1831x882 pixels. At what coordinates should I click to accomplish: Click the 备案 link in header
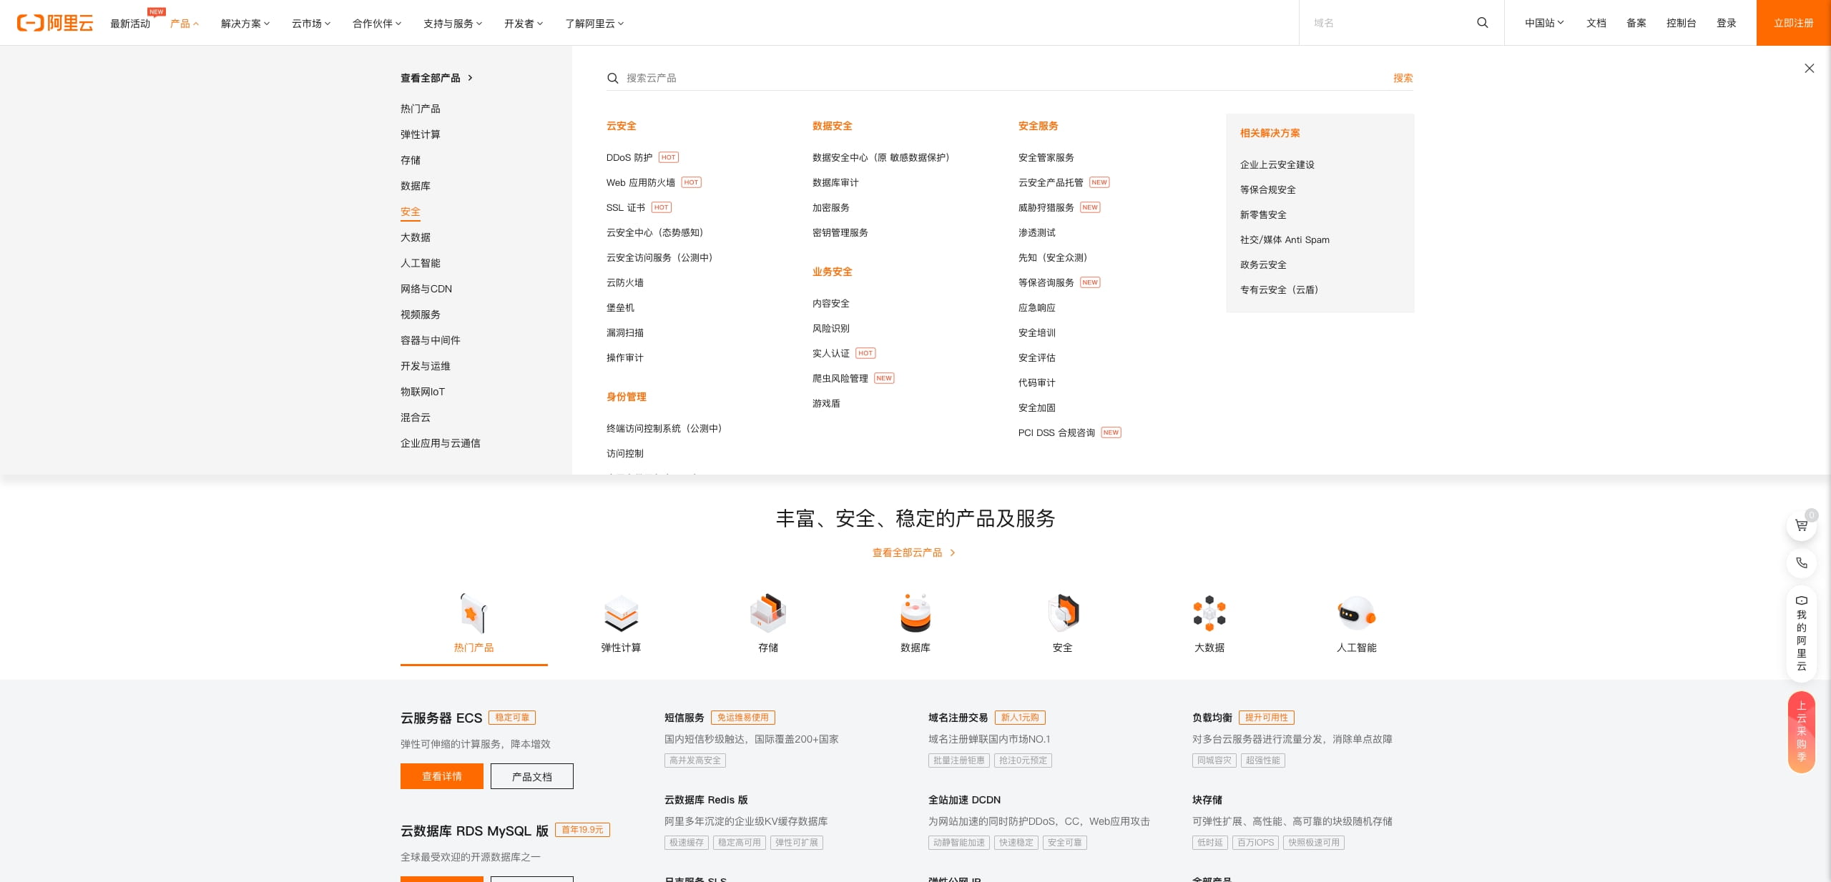1636,23
